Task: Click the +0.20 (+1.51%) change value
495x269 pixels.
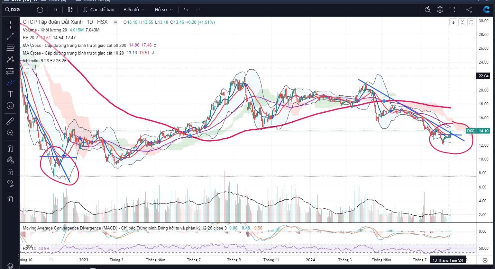Action: [200, 22]
